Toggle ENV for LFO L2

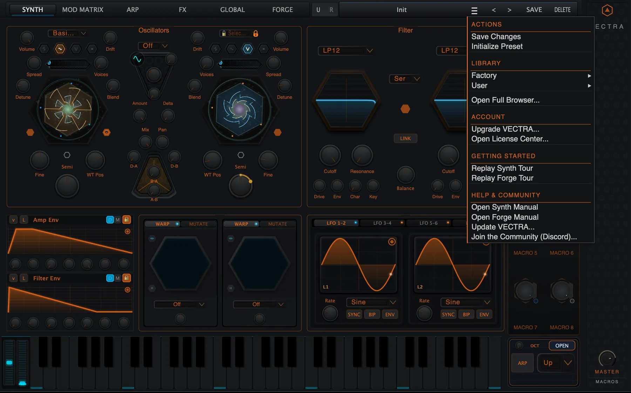(484, 314)
